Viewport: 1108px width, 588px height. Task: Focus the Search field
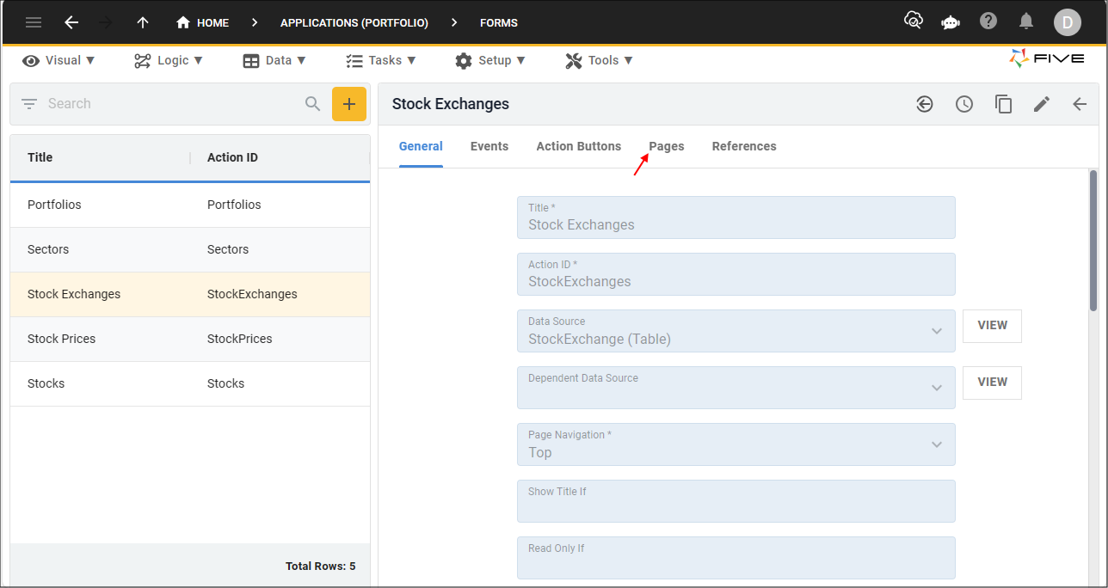(x=170, y=104)
